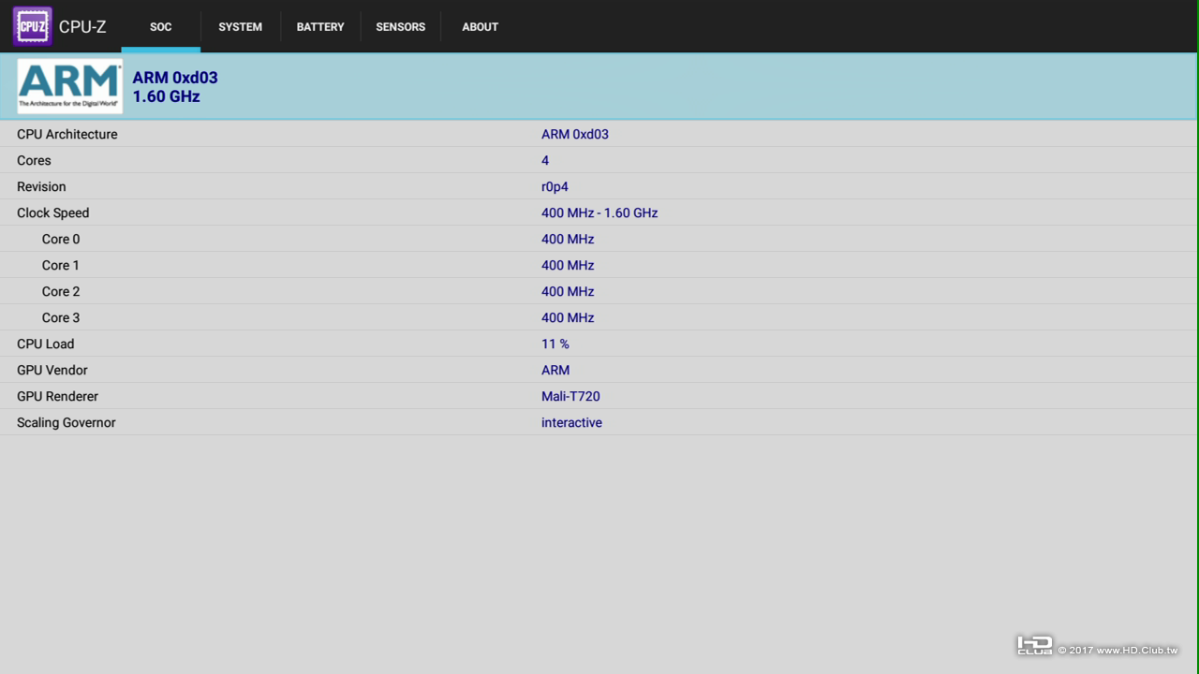The image size is (1199, 674).
Task: Select the GPU Vendor label
Action: (52, 370)
